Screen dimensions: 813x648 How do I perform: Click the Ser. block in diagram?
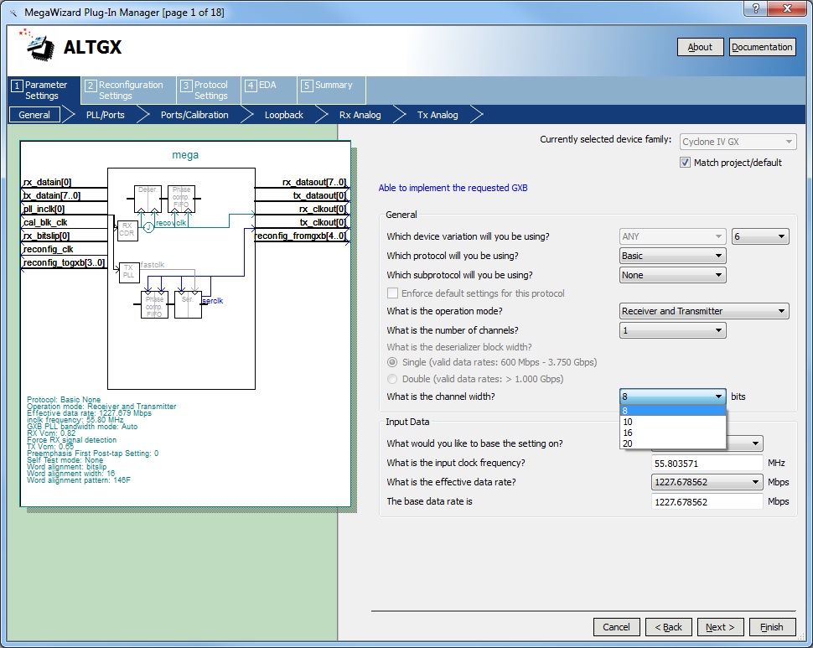(x=188, y=305)
